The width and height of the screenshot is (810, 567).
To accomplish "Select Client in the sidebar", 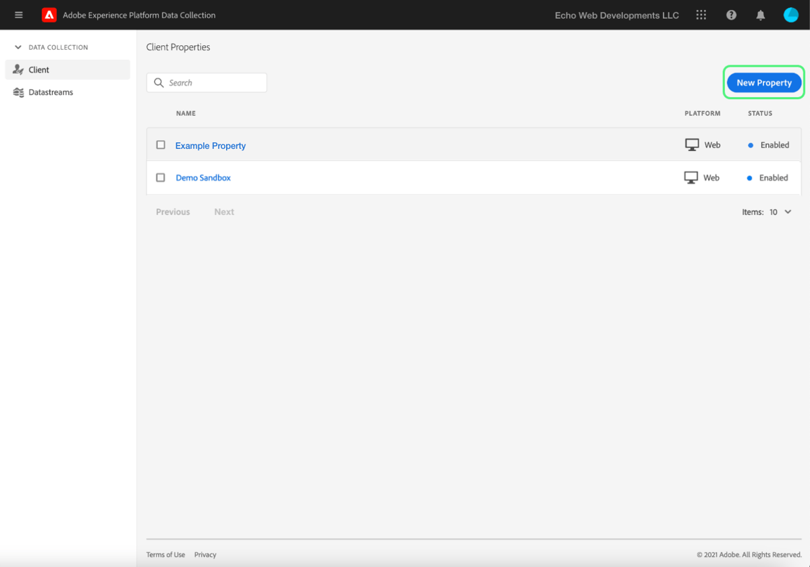I will (38, 69).
